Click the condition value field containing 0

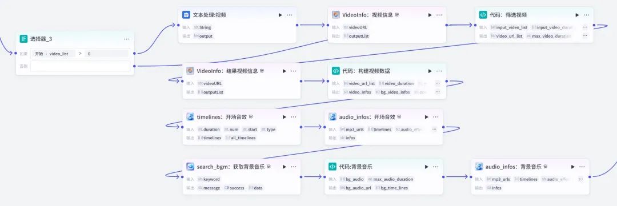click(x=107, y=54)
